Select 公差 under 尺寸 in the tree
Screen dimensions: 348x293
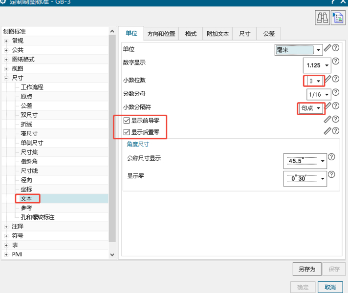pos(26,106)
